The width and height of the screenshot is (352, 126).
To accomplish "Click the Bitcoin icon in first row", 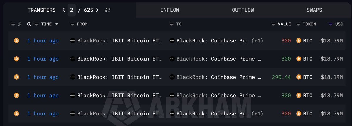I will (17, 40).
